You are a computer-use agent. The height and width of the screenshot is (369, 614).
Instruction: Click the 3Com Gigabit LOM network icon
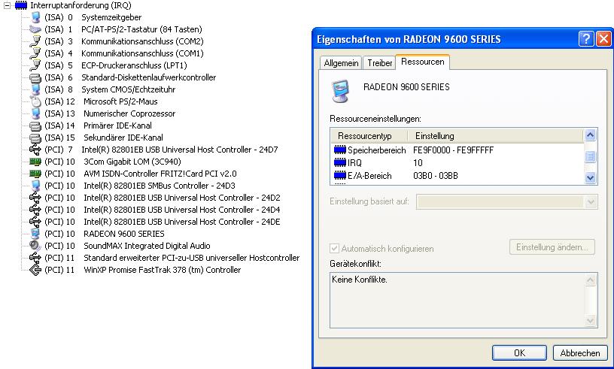(35, 162)
